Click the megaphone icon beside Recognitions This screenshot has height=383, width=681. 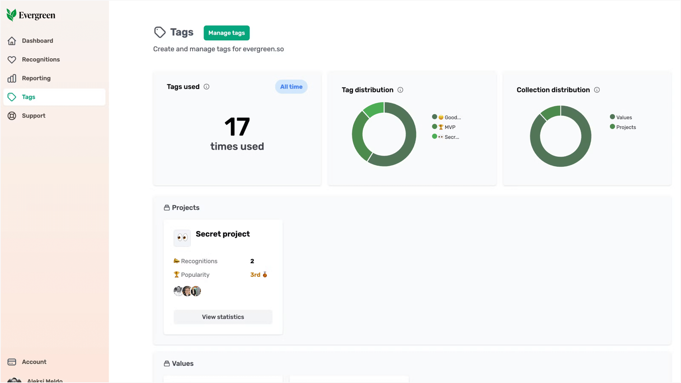click(x=176, y=261)
